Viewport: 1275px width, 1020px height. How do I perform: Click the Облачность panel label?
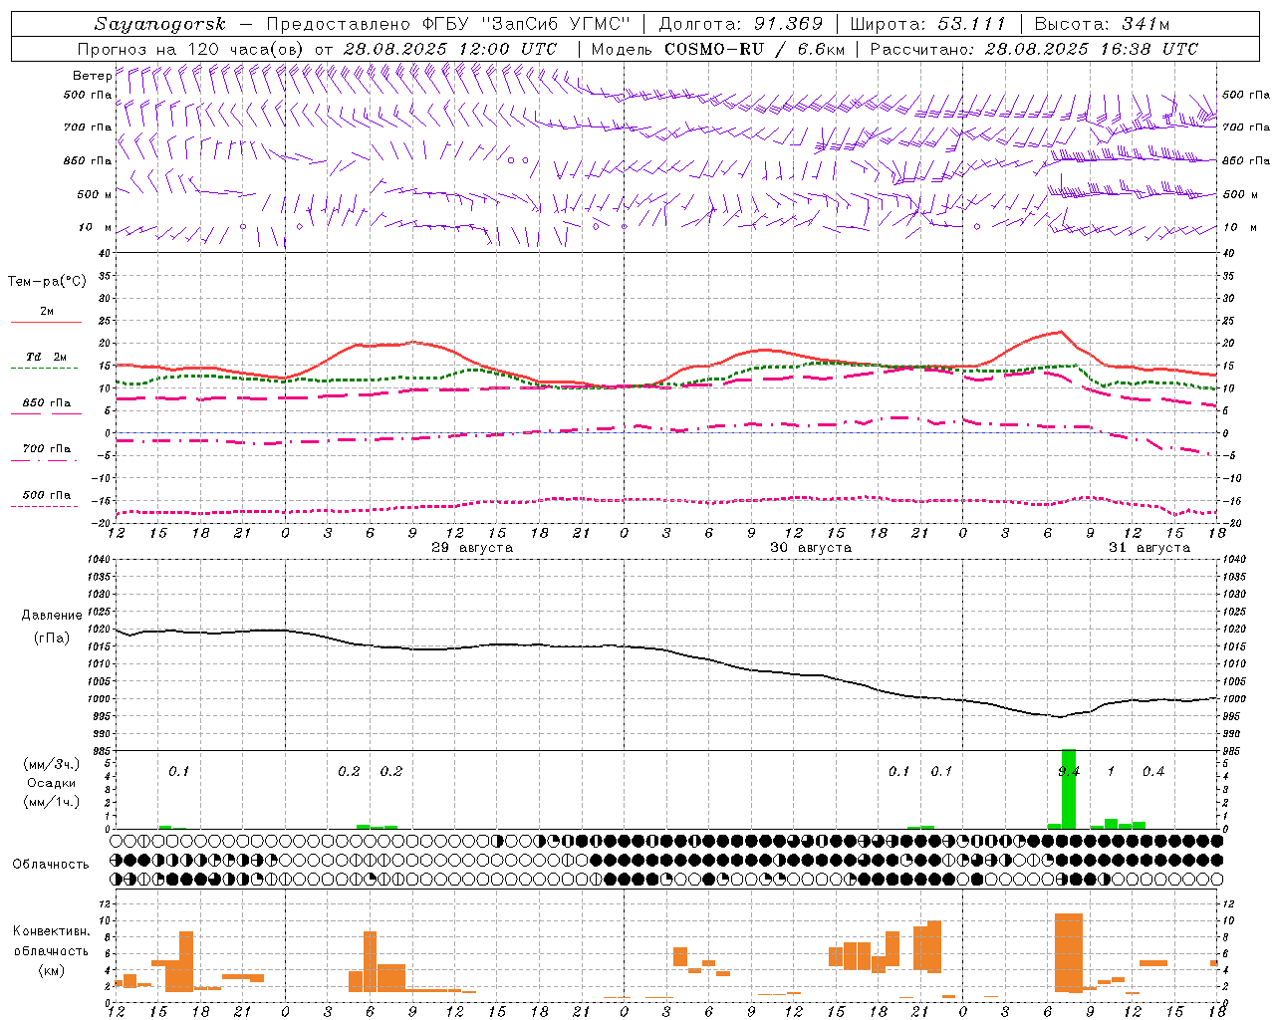51,865
